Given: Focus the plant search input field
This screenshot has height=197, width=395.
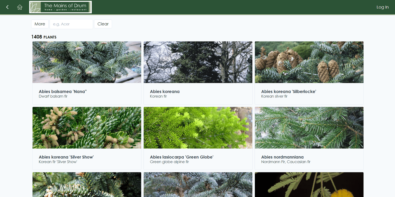Looking at the screenshot, I should [x=71, y=24].
